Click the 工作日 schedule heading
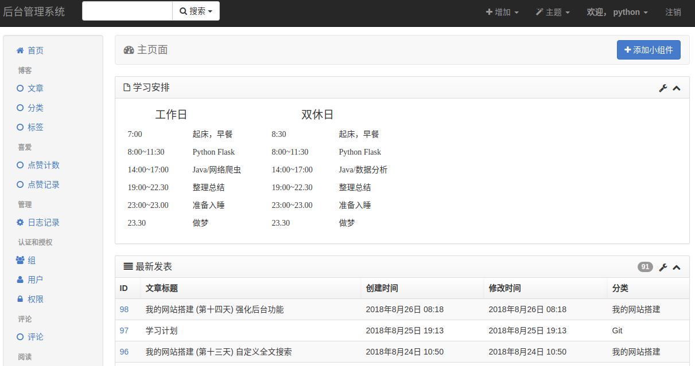Viewport: 695px width, 366px height. point(171,115)
